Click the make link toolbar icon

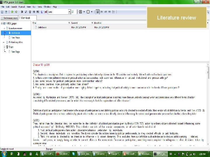coord(42,12)
